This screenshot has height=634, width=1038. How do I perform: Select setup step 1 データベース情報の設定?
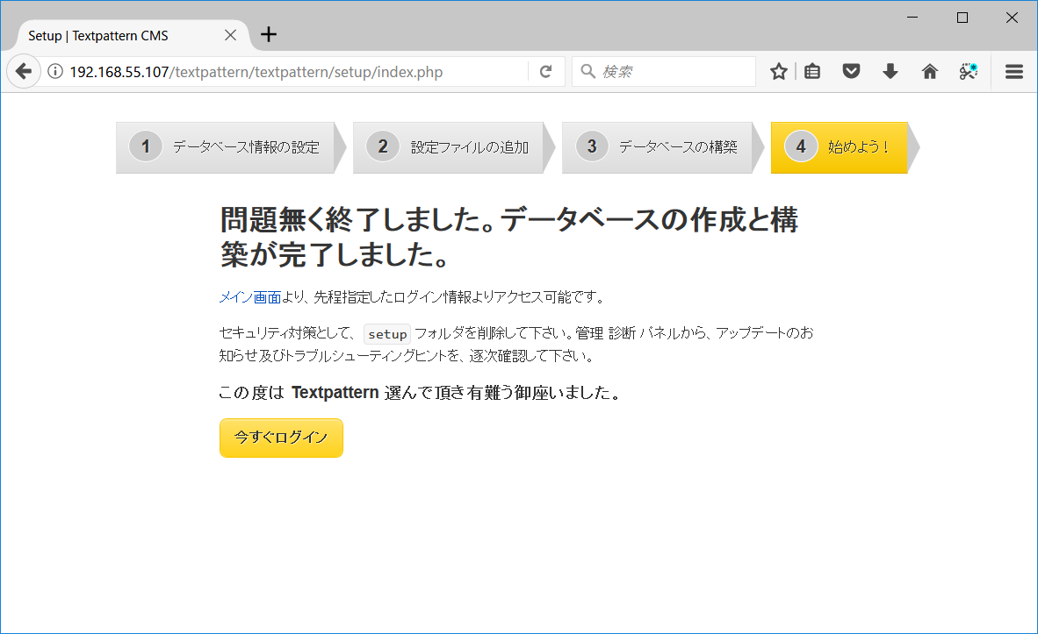click(x=227, y=146)
